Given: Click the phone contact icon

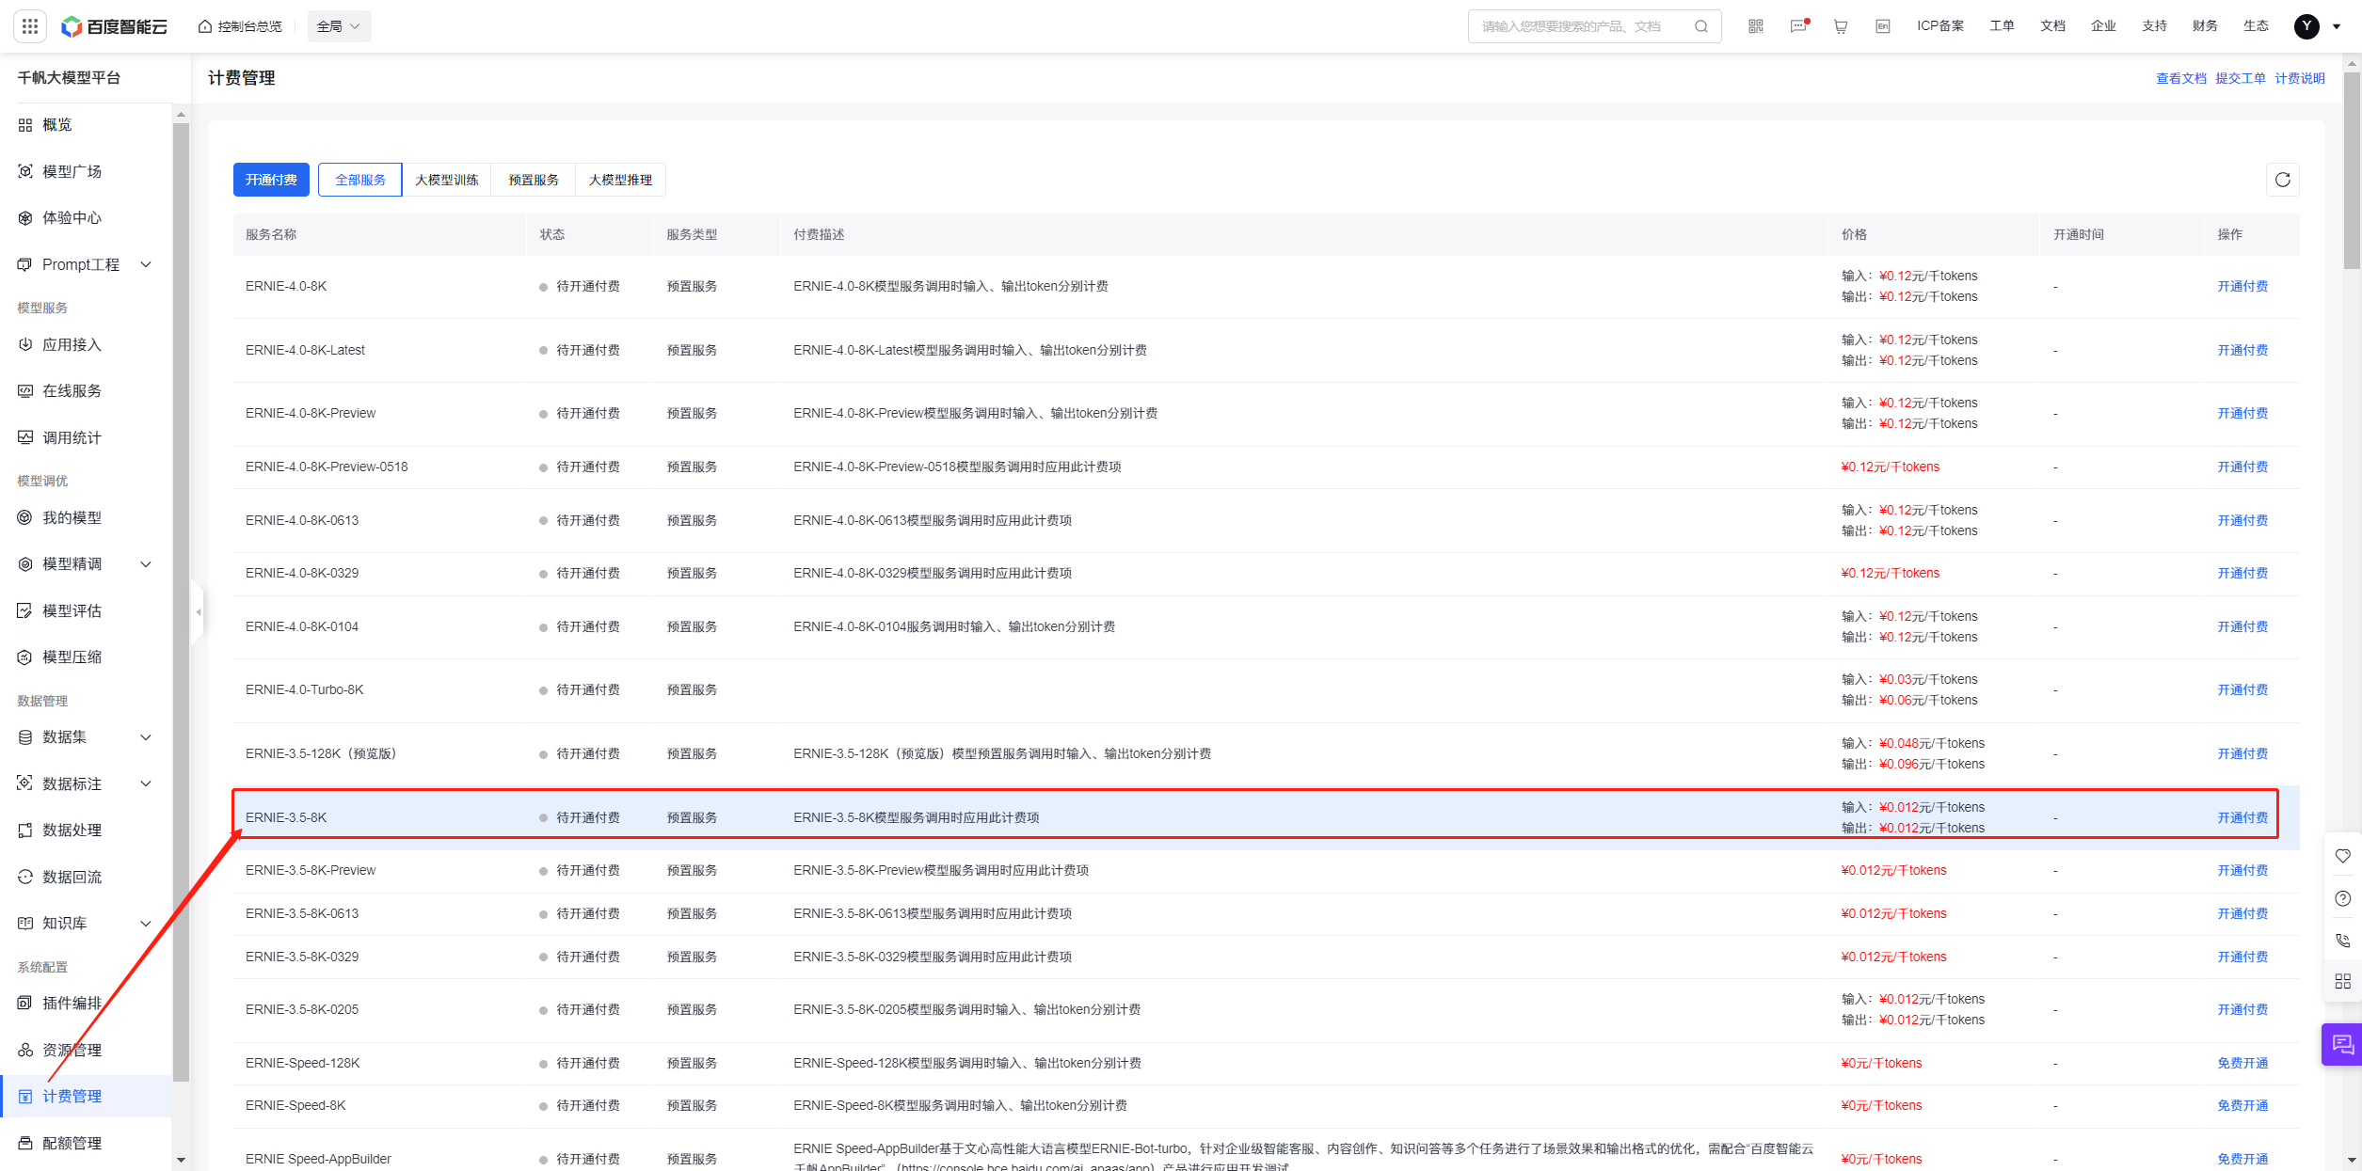Looking at the screenshot, I should pos(2343,940).
